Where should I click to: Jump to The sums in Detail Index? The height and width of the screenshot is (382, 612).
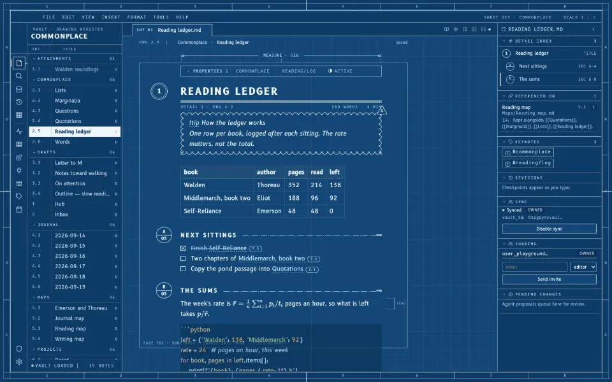(x=550, y=79)
